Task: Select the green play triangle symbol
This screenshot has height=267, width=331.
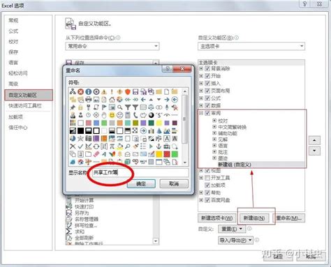Action: pos(151,146)
